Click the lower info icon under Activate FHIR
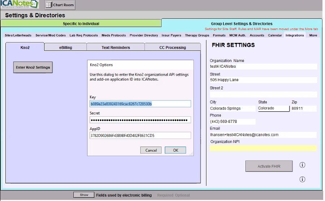This screenshot has height=201, width=325. click(x=303, y=179)
